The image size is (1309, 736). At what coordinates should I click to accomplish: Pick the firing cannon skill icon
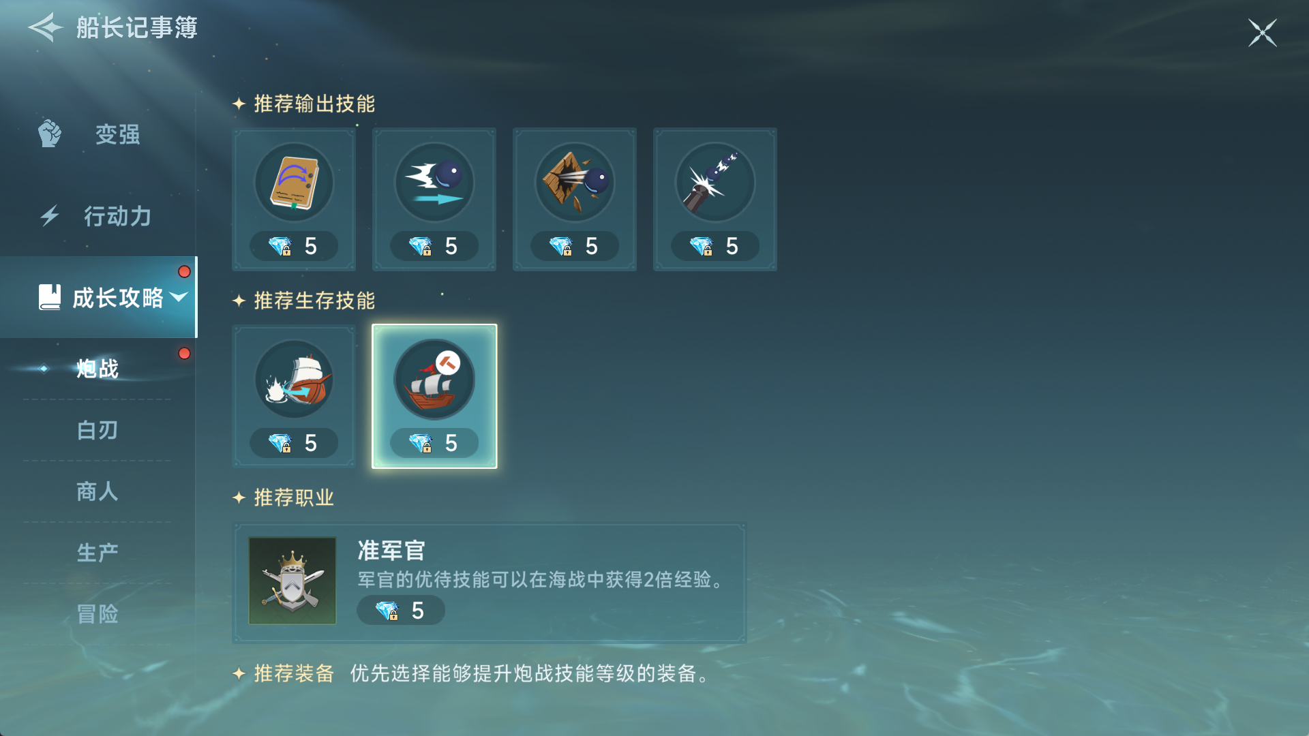715,182
